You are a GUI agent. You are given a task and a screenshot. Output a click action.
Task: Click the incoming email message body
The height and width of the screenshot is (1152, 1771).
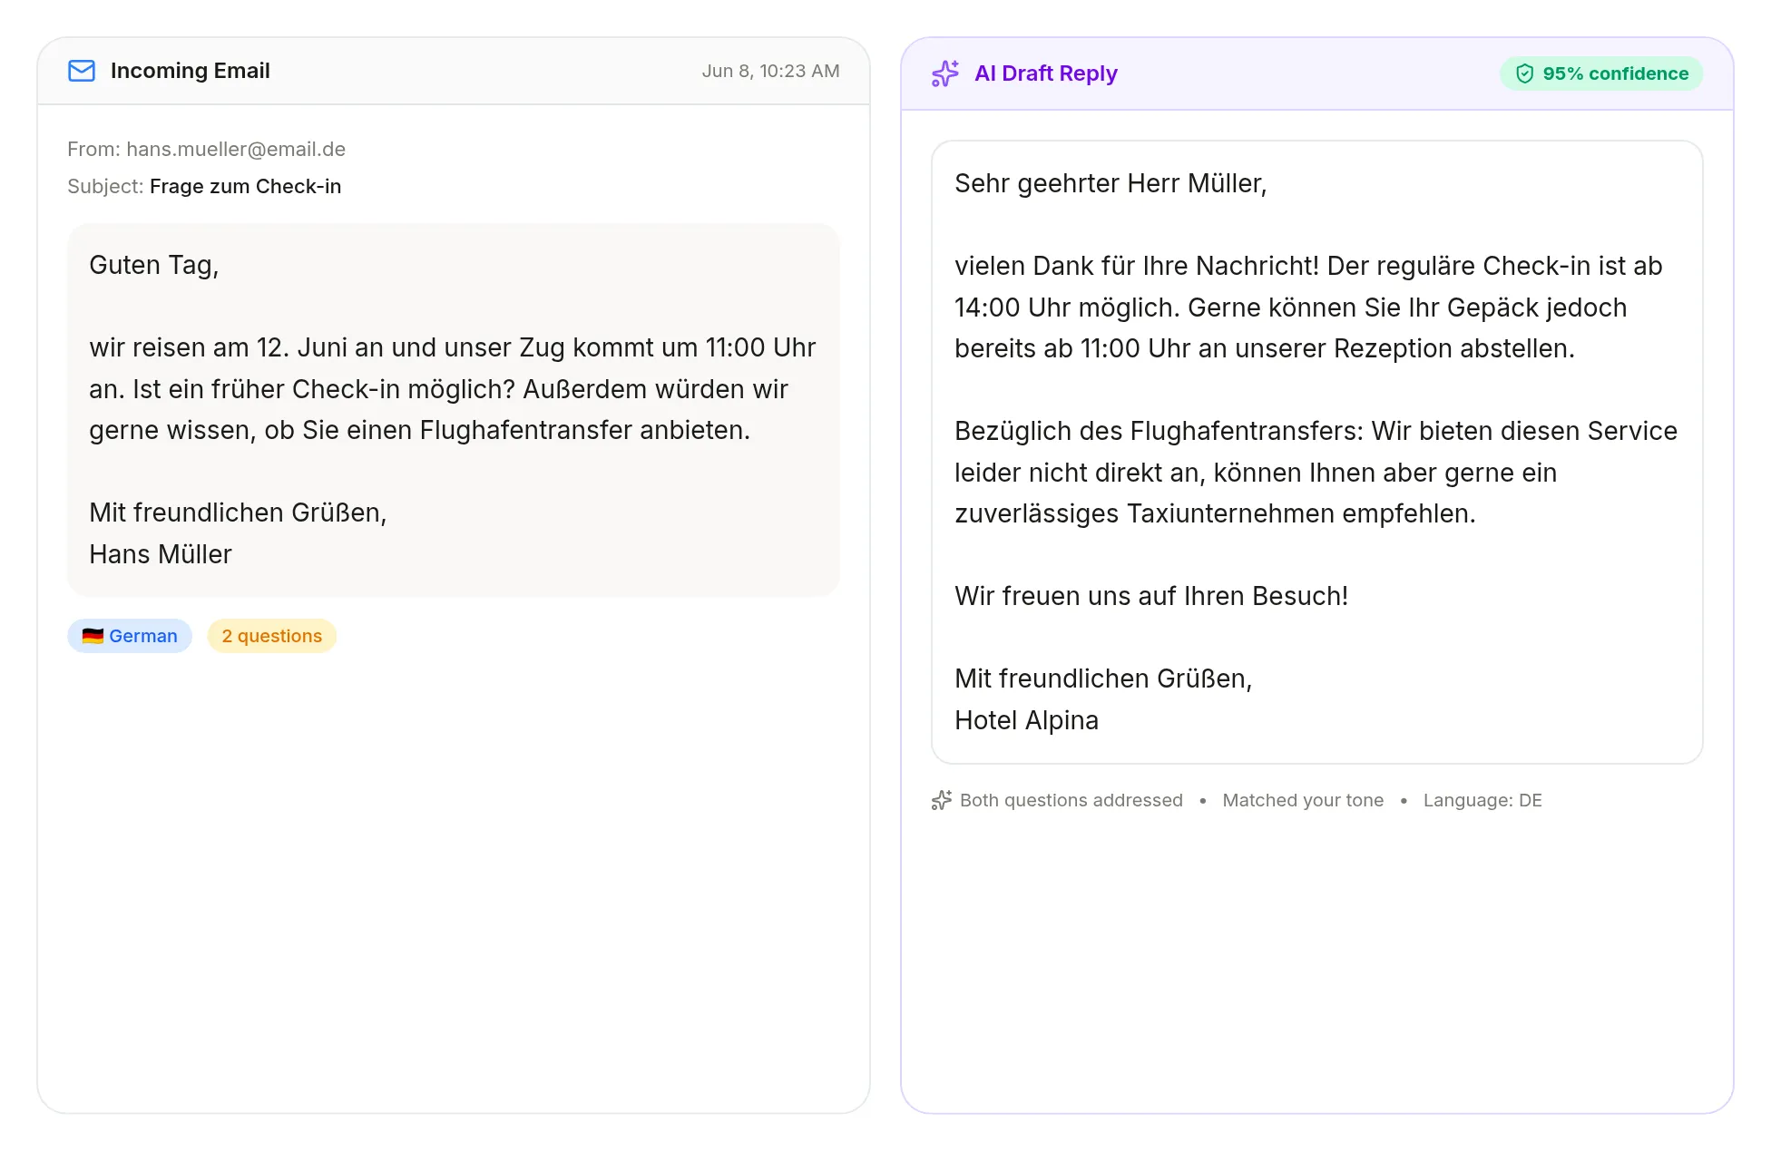click(x=454, y=409)
